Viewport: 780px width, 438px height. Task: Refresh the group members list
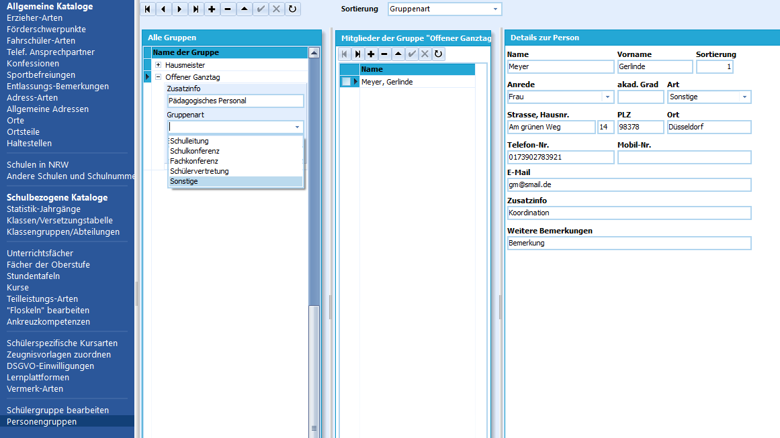(438, 54)
